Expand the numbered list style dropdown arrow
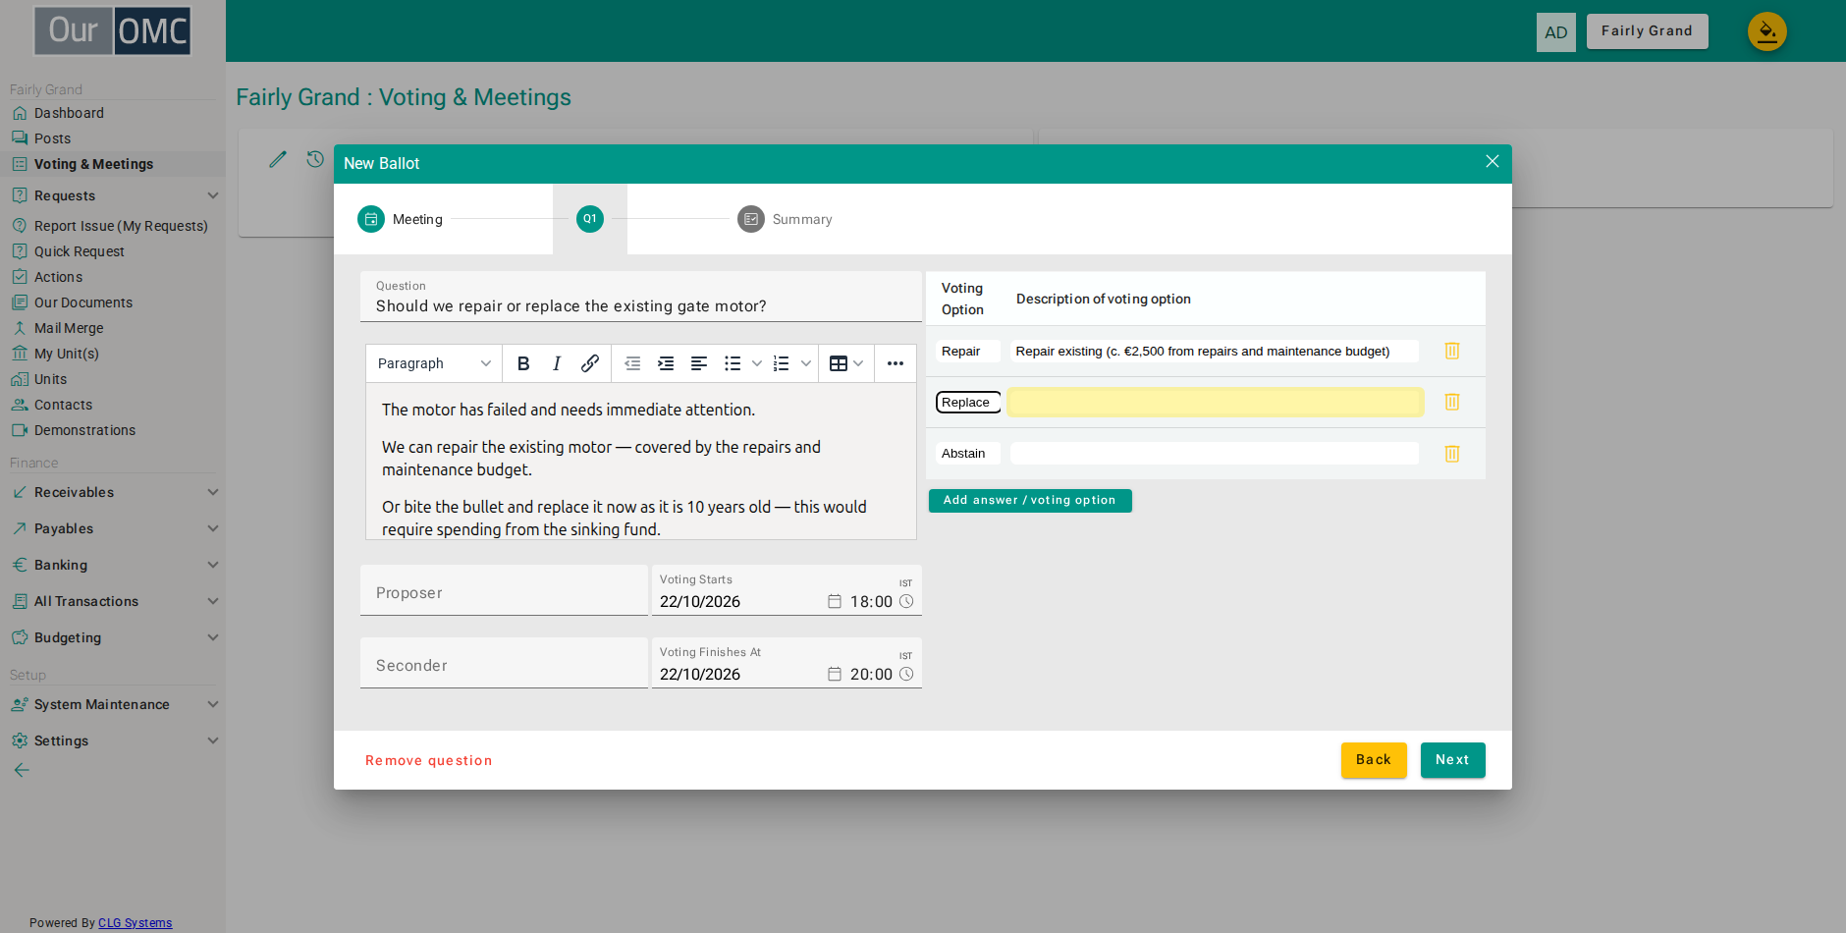The height and width of the screenshot is (933, 1846). tap(806, 363)
